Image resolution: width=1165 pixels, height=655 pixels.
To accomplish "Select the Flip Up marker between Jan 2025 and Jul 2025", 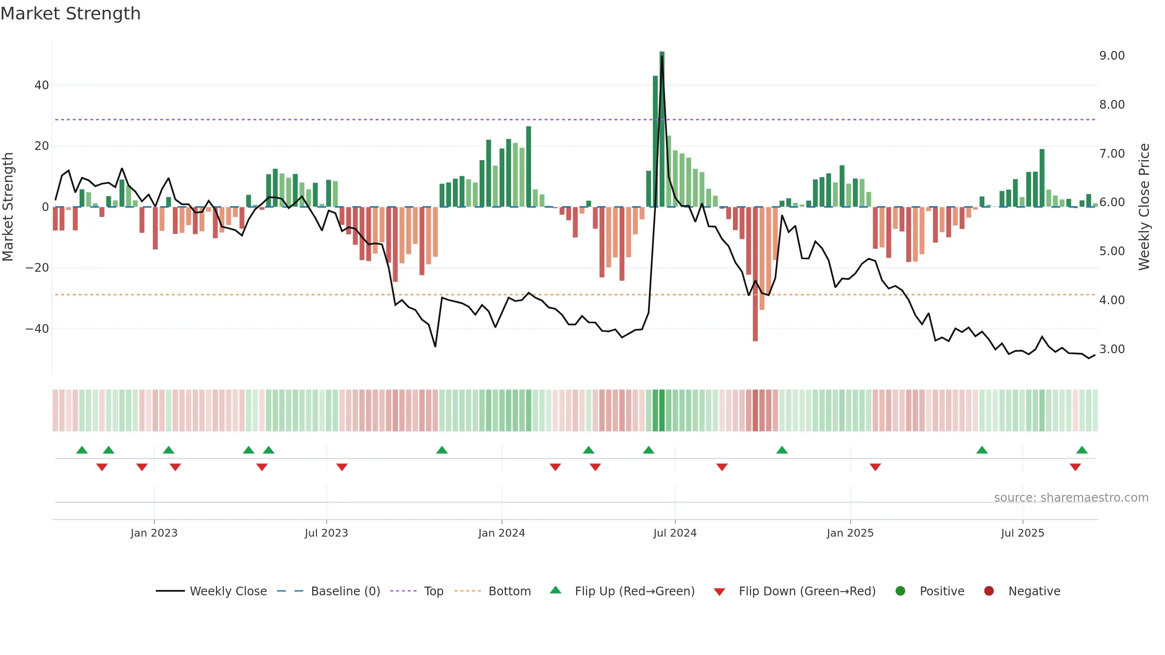I will click(x=982, y=450).
